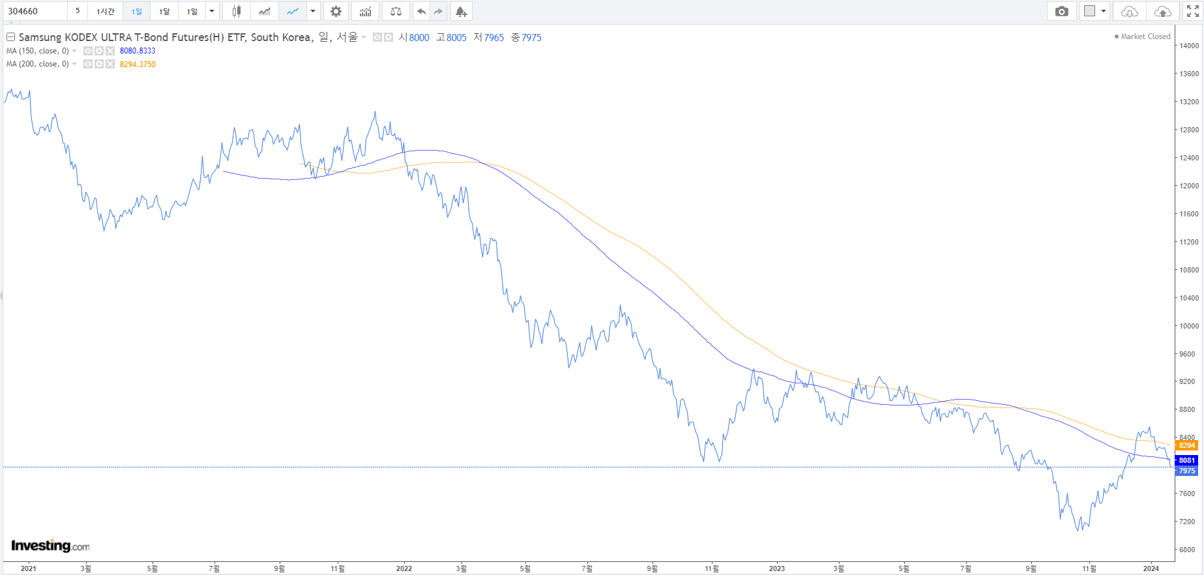Screen dimensions: 1204x575
Task: Click the MA (200, close, 0) label
Action: point(38,64)
